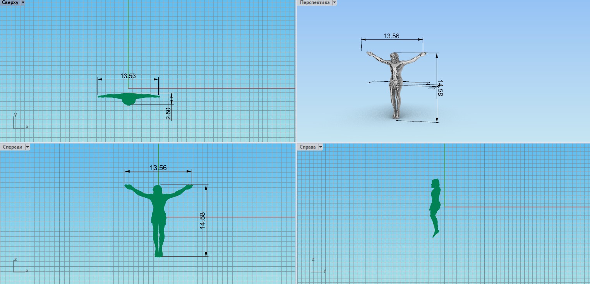Open the Сверху viewport dropdown arrow

pos(22,2)
